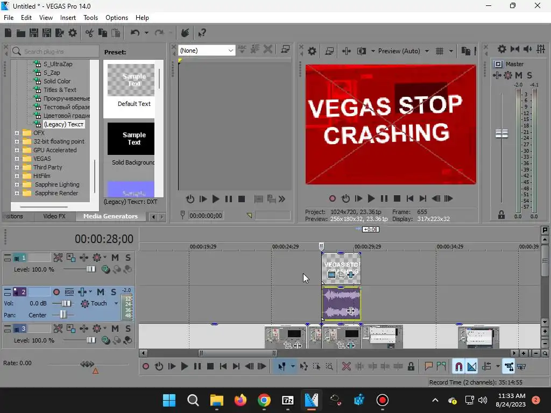Open the Tools menu

[x=90, y=18]
